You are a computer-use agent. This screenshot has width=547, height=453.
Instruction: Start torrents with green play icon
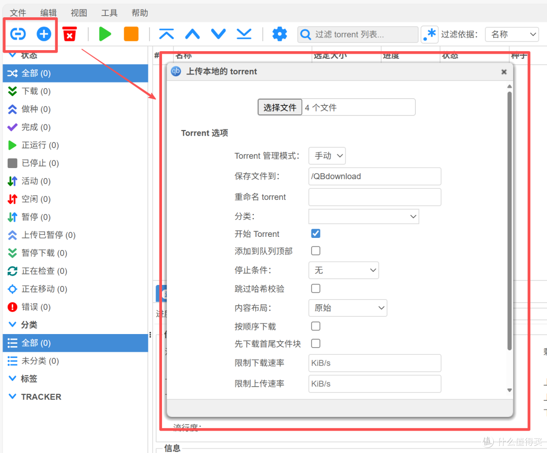105,34
